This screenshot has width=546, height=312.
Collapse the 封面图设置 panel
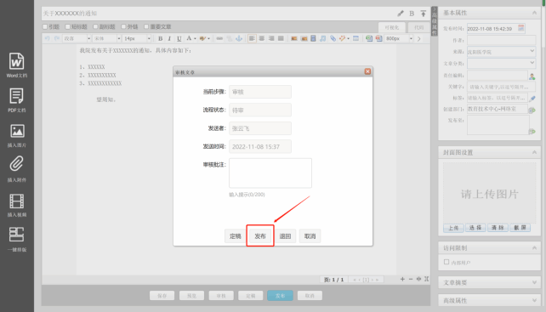point(534,152)
